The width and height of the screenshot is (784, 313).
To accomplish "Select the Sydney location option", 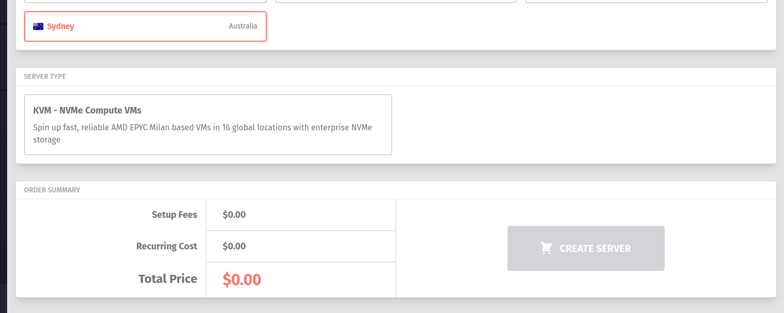I will [x=145, y=26].
